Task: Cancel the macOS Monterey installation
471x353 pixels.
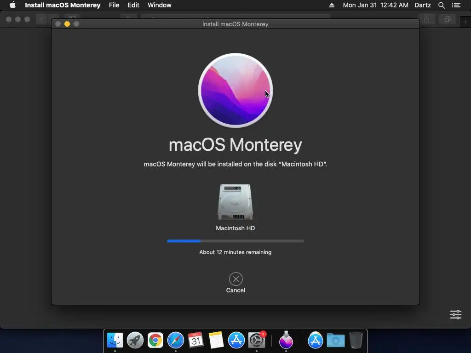Action: [x=235, y=279]
